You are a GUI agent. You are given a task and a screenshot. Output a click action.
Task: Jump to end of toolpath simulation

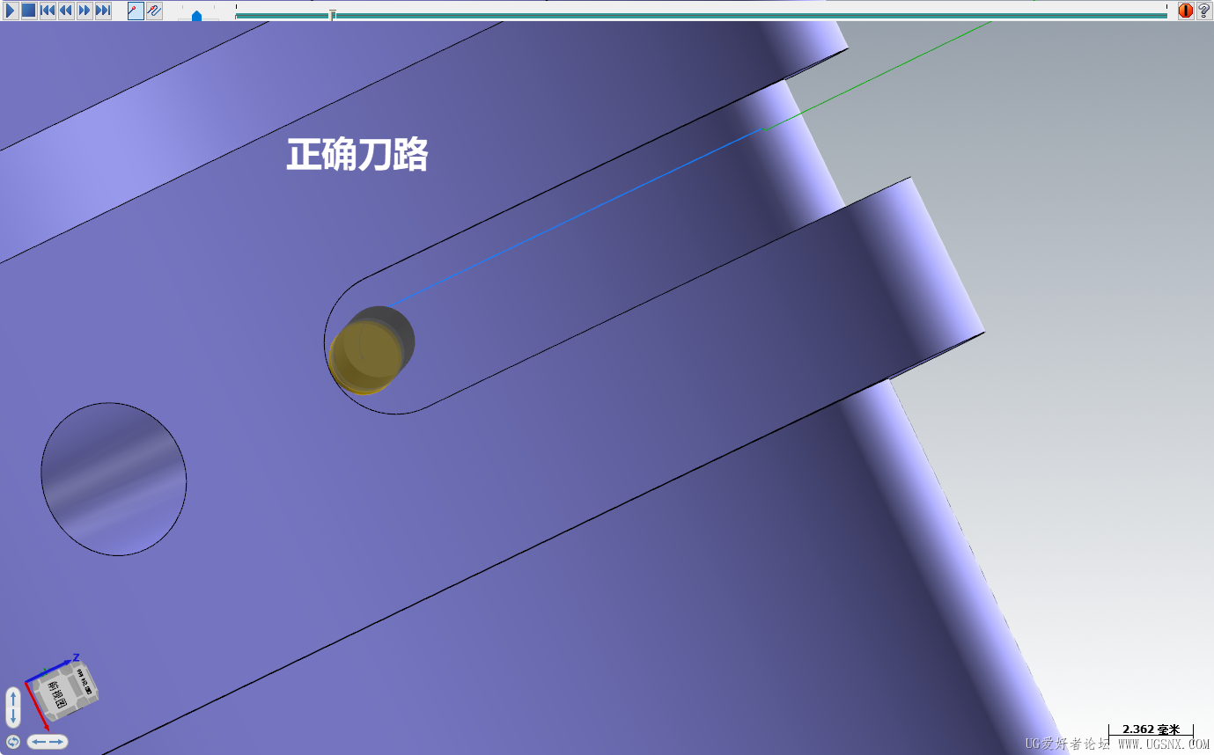103,11
